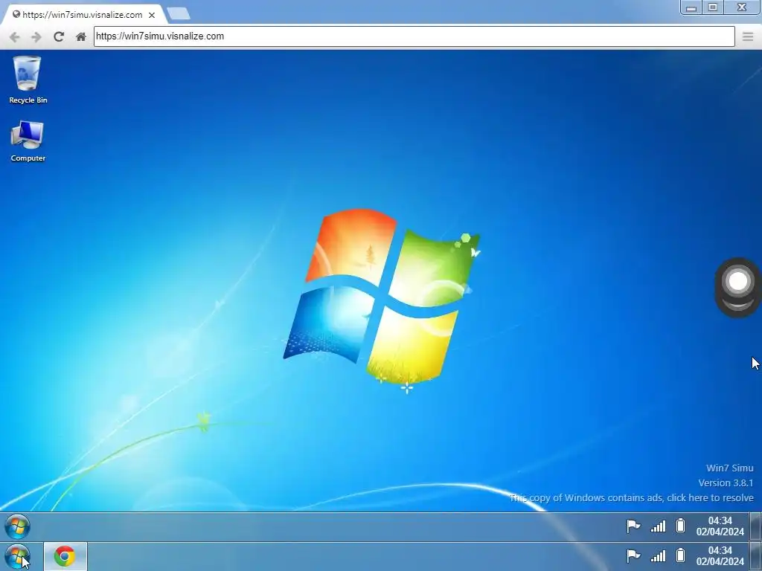The image size is (762, 571).
Task: Click the battery icon in the upper taskbar
Action: click(x=680, y=526)
